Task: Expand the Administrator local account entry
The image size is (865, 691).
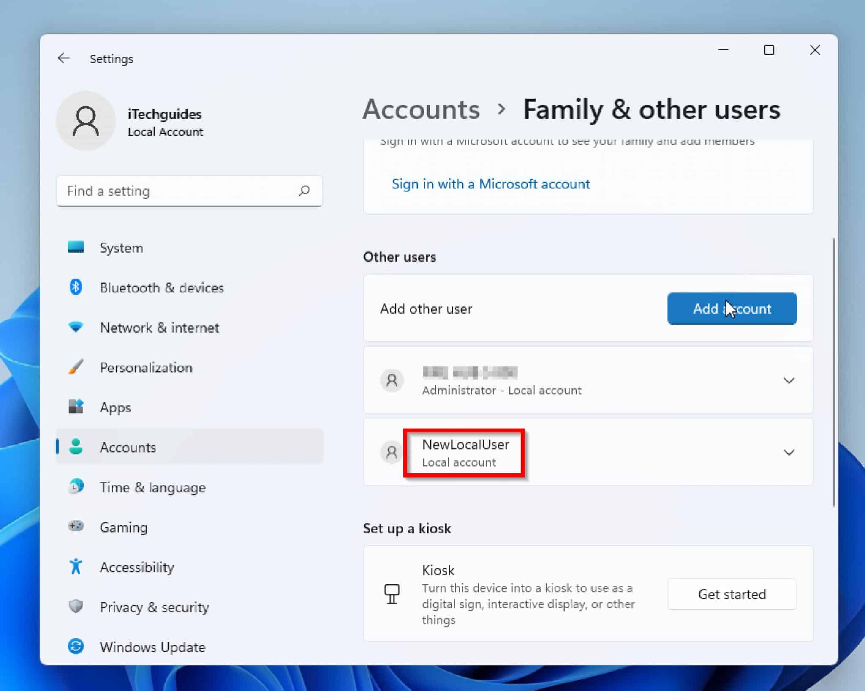Action: tap(789, 380)
